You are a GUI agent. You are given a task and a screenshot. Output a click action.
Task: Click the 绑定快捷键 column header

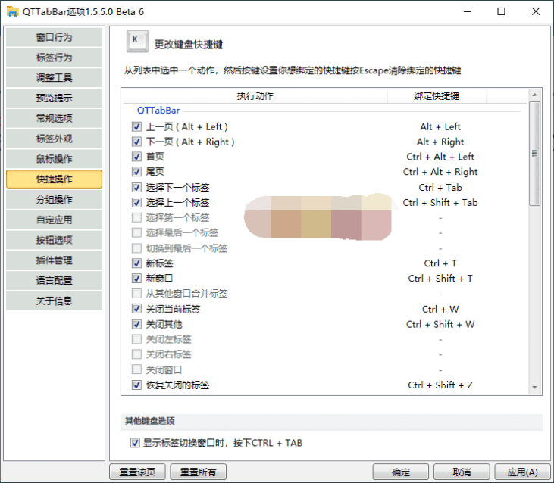[437, 96]
